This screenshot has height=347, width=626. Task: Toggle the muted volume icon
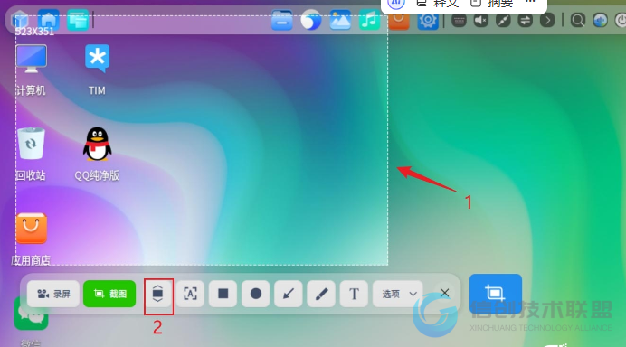point(480,20)
